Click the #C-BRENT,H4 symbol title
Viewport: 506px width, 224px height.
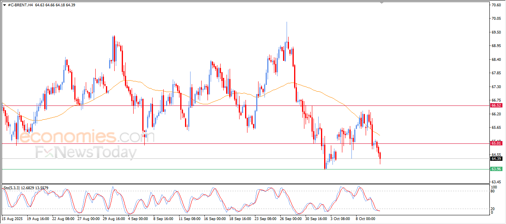21,5
